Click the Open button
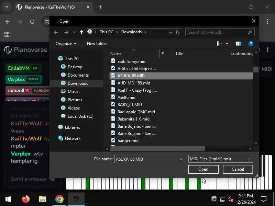This screenshot has height=206, width=275. pos(203,169)
